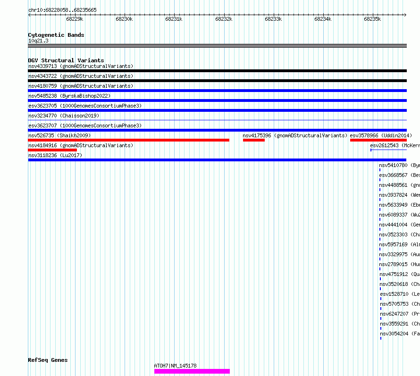Open variant esv3623705 (1000GenomesConsortiumPhase3) label

click(x=85, y=106)
